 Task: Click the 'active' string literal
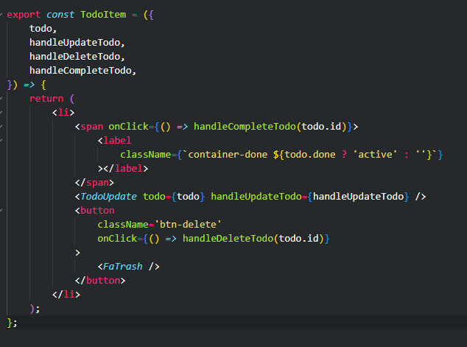(375, 155)
